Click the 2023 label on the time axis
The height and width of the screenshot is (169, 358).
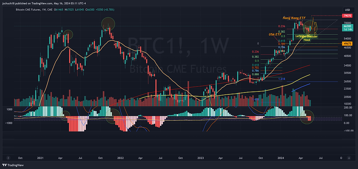click(201, 158)
